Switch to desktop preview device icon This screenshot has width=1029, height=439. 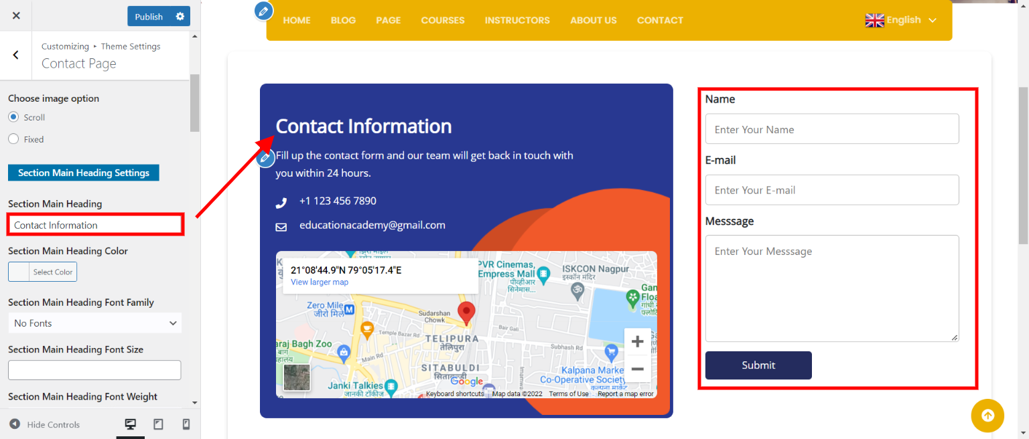pos(131,424)
